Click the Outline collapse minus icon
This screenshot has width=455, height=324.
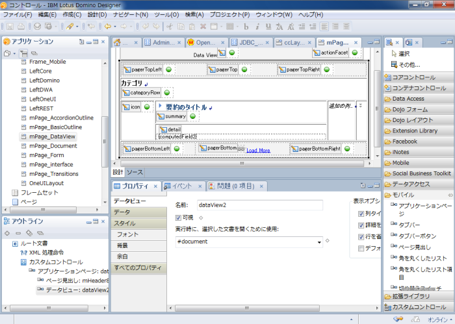tap(18, 233)
